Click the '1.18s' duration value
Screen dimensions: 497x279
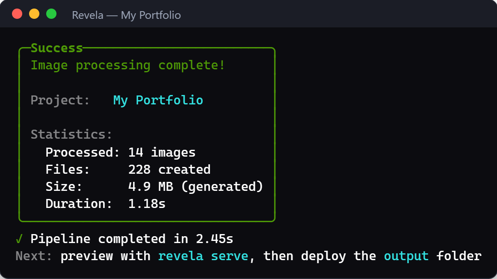pyautogui.click(x=147, y=204)
